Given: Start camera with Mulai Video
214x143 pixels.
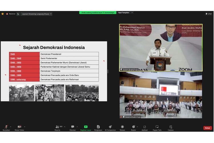Looking at the screenshot, I should (19, 127).
